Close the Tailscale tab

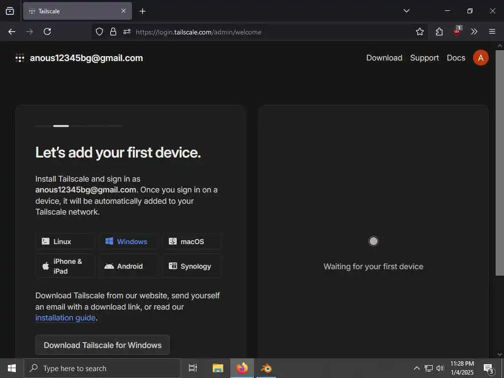[x=124, y=11]
